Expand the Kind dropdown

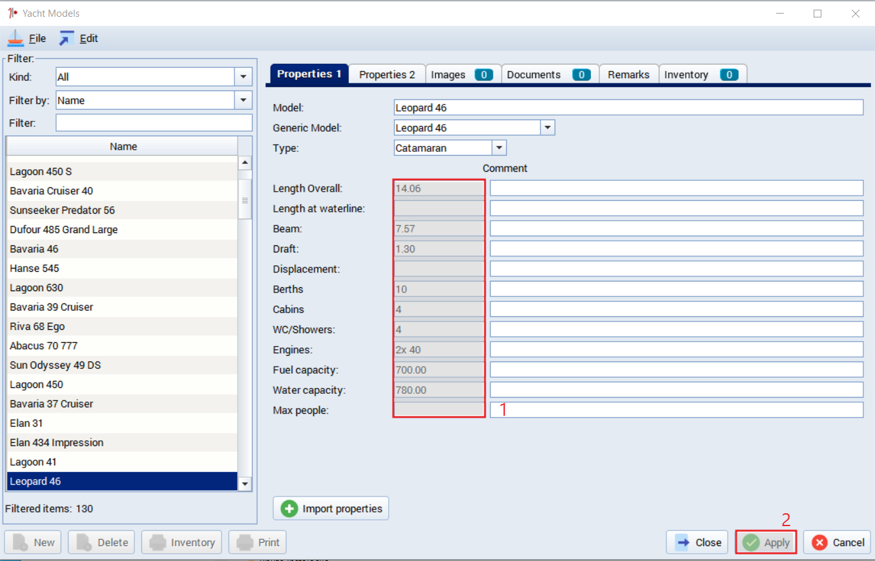(243, 77)
